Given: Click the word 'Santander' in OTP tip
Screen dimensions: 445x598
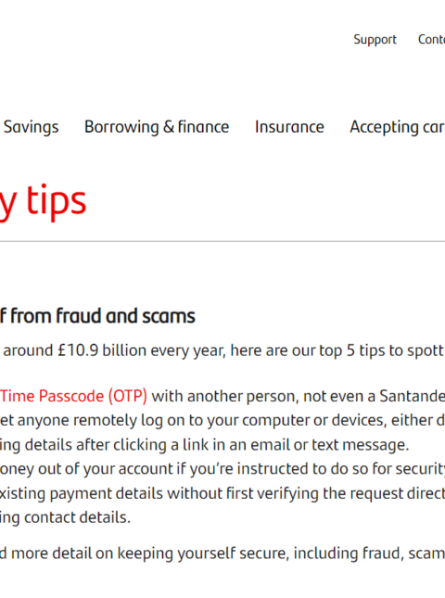Looking at the screenshot, I should (x=412, y=396).
